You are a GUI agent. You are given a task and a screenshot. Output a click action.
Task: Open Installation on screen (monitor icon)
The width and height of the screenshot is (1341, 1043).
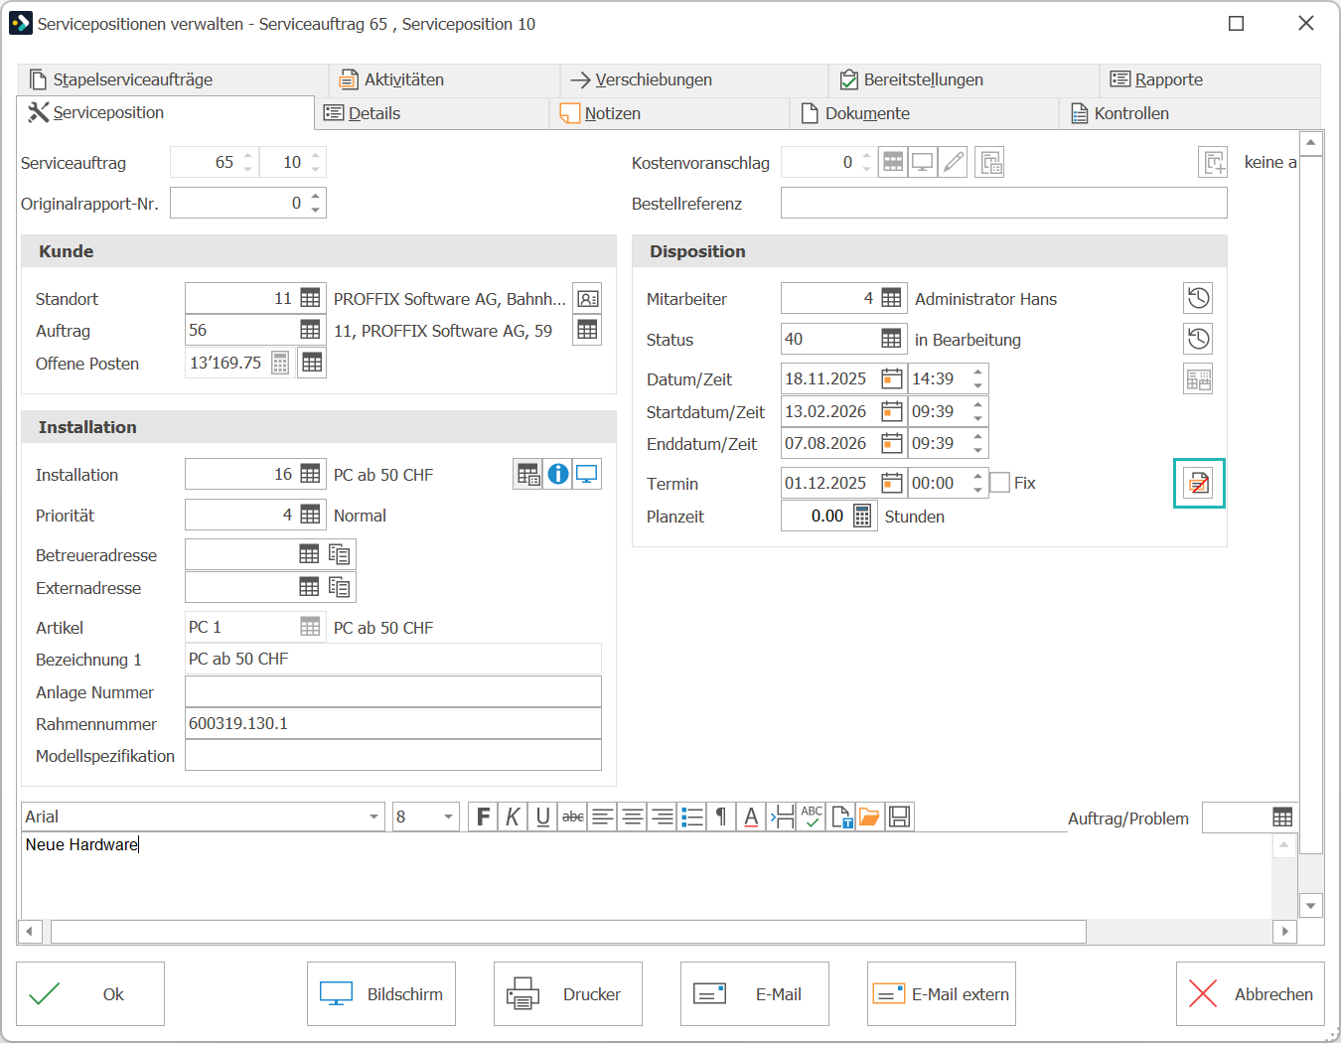coord(587,474)
